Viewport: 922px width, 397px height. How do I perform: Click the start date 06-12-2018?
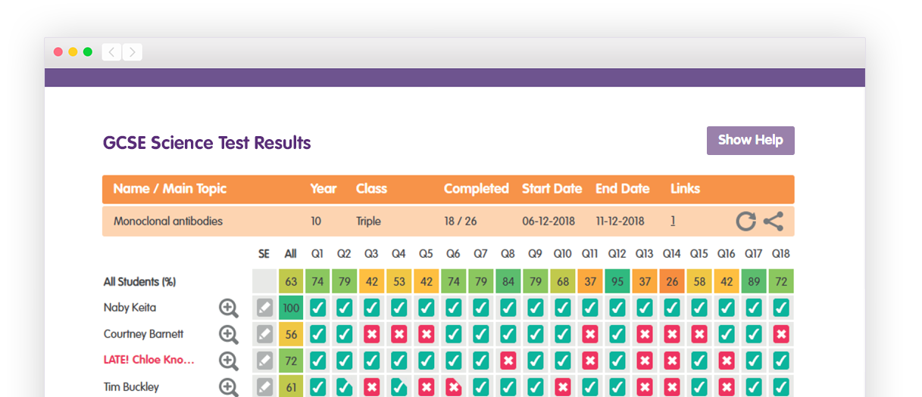(549, 222)
